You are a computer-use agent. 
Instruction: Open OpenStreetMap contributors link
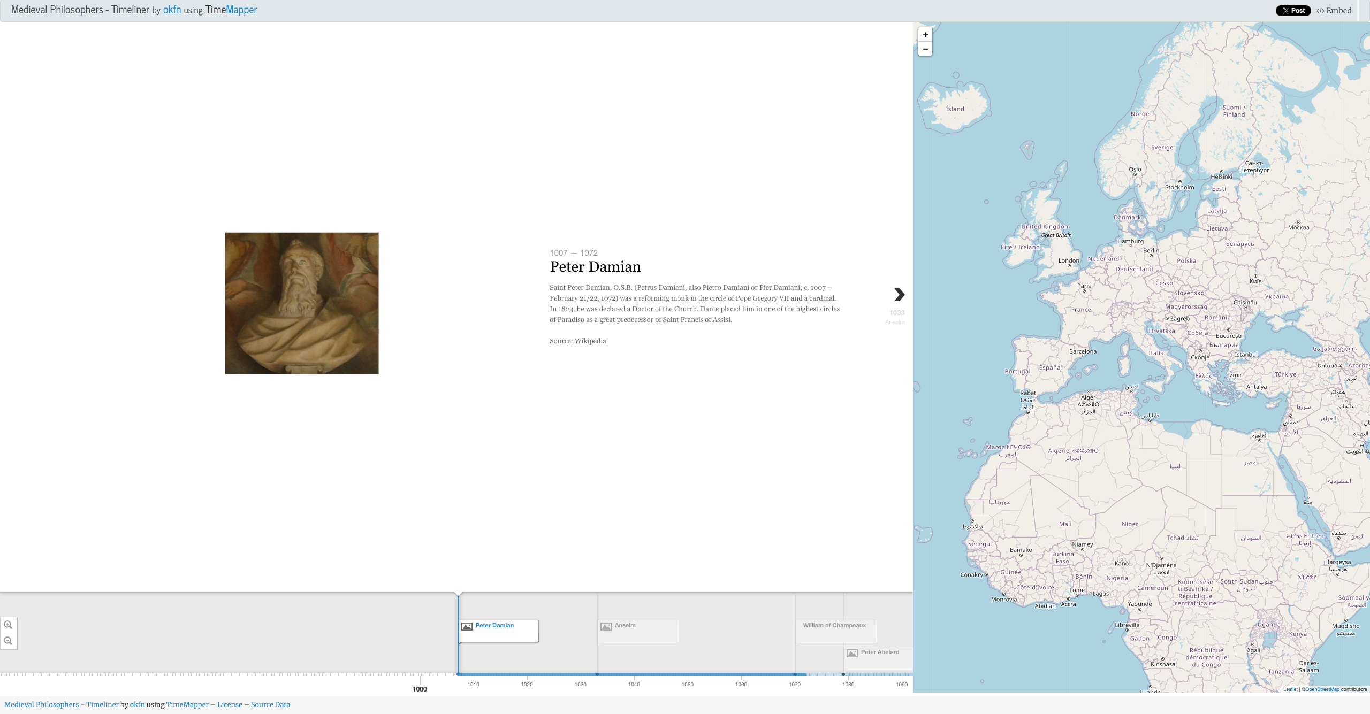click(x=1322, y=689)
